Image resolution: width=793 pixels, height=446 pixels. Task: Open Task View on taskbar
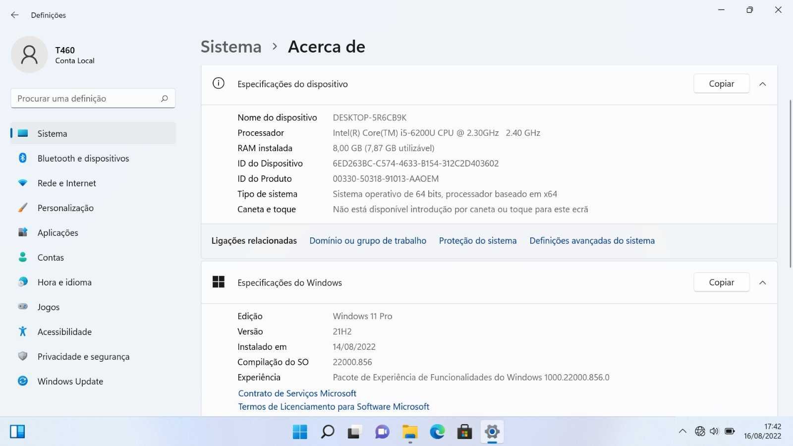click(354, 432)
